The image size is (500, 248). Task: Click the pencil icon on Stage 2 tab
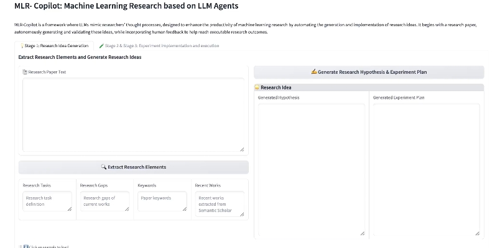coord(101,46)
